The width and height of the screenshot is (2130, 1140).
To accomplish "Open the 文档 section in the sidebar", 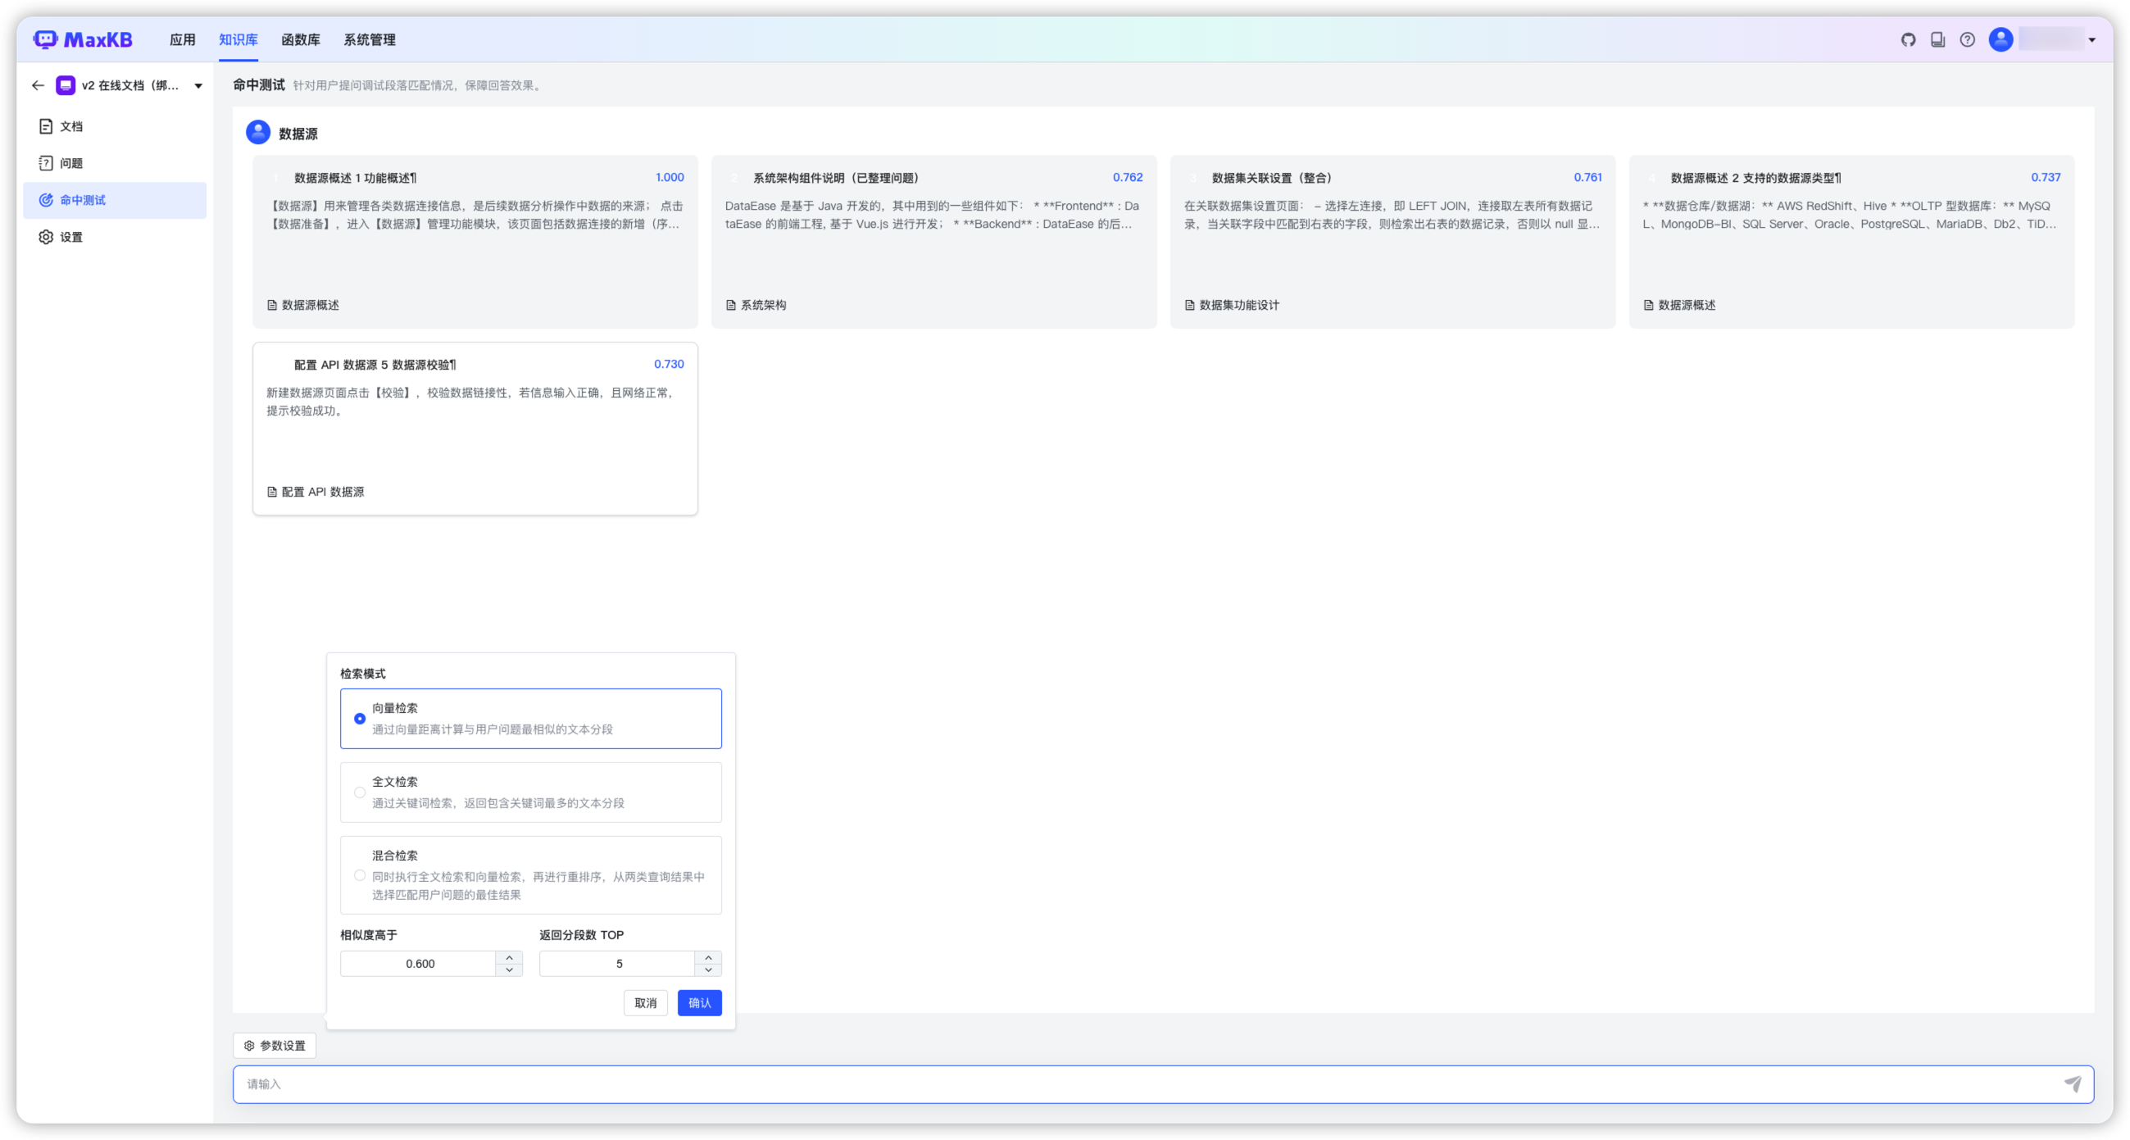I will coord(70,125).
